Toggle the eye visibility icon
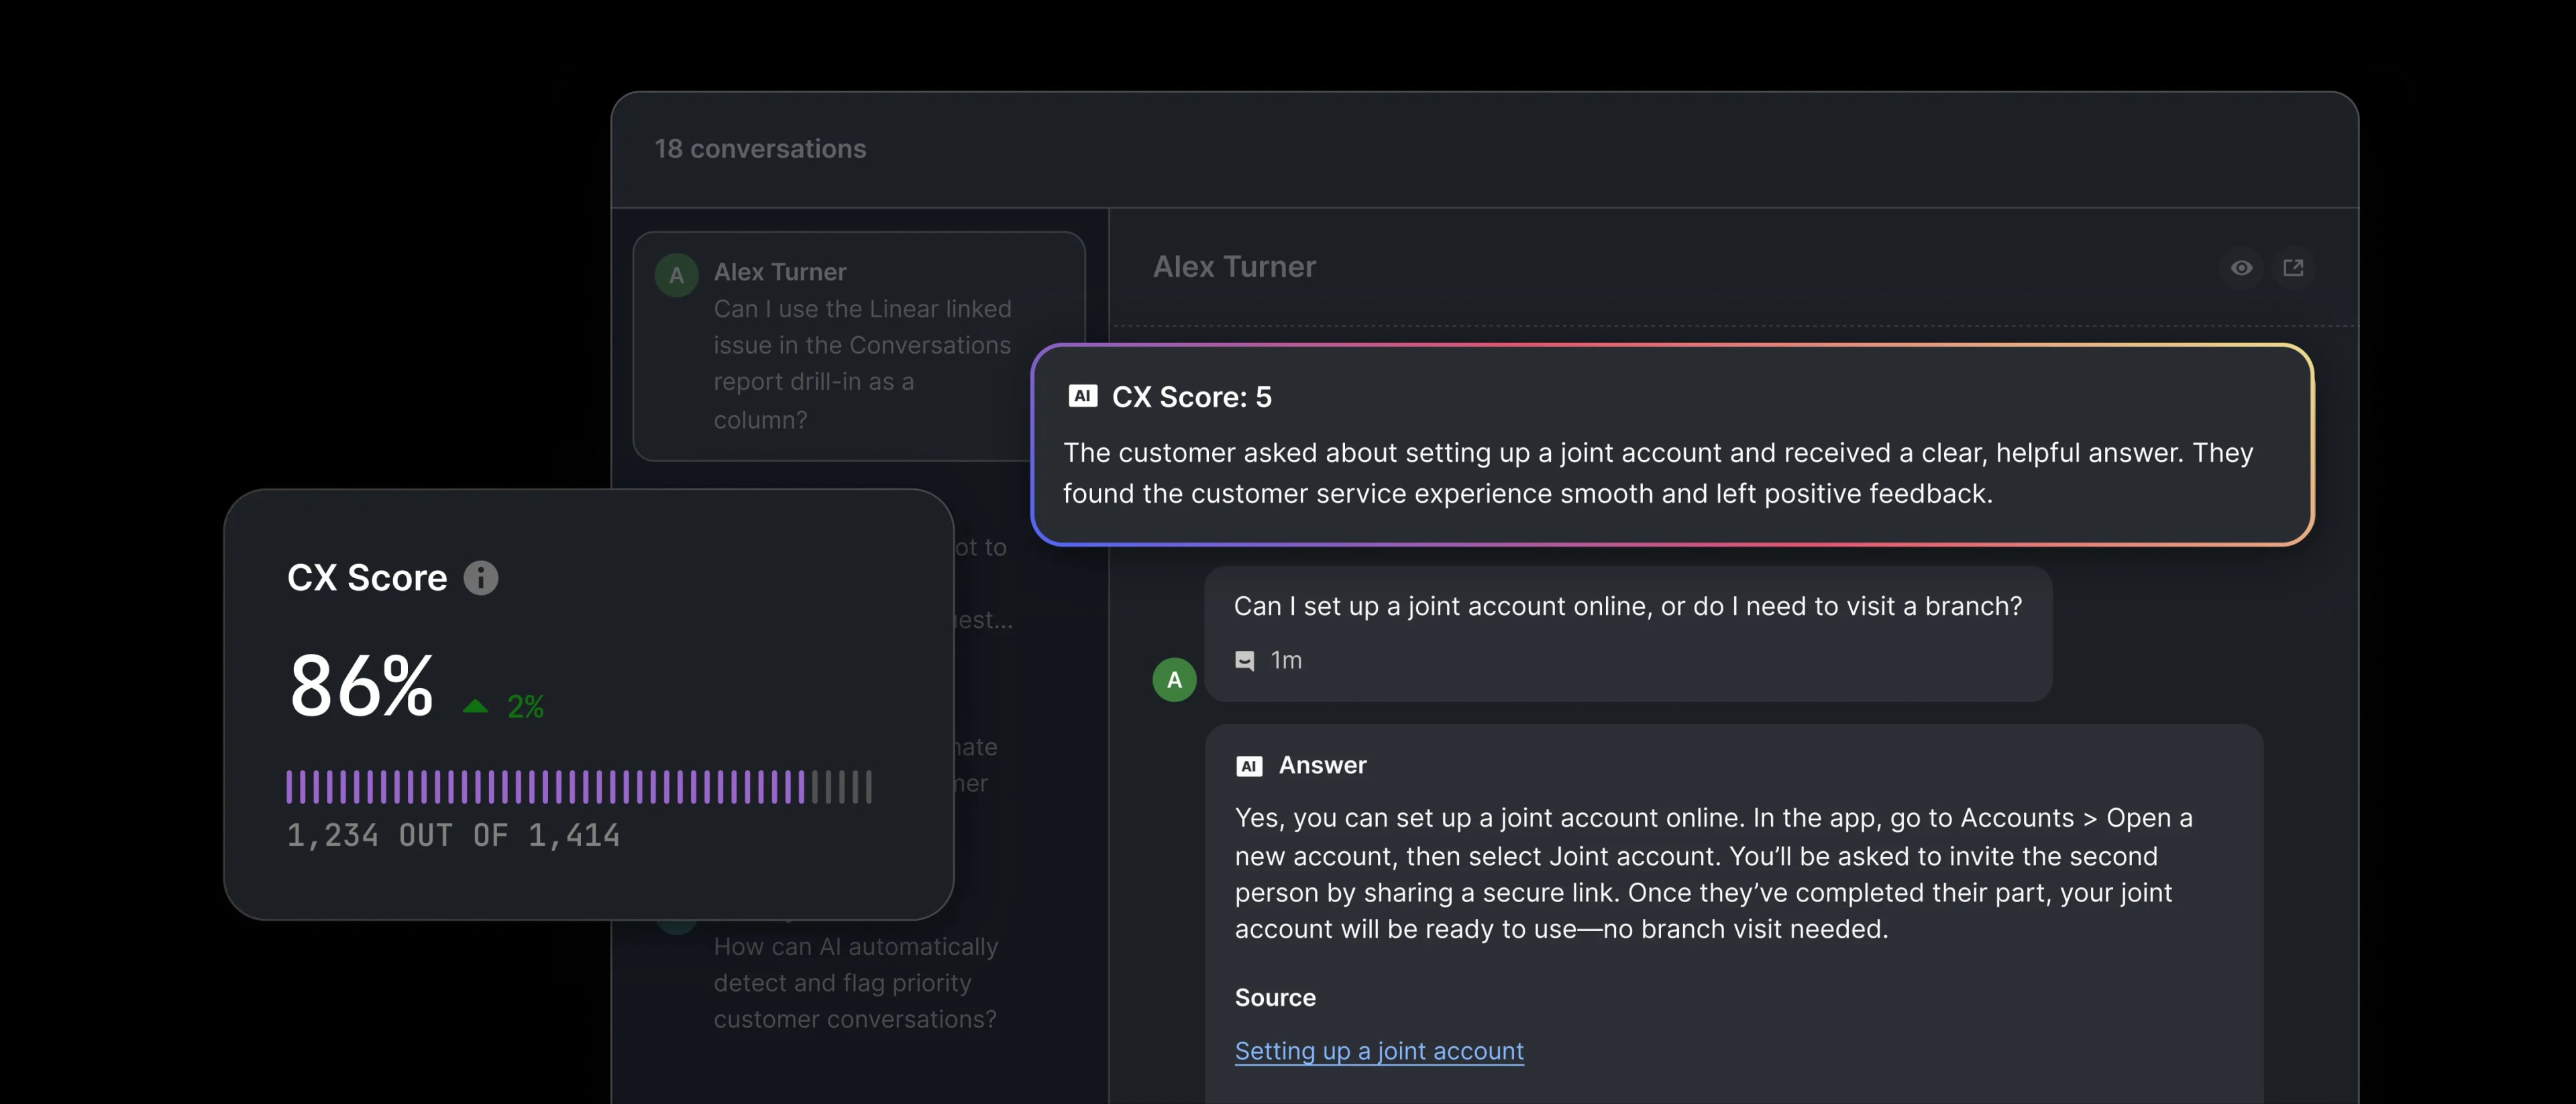Image resolution: width=2576 pixels, height=1104 pixels. 2241,268
